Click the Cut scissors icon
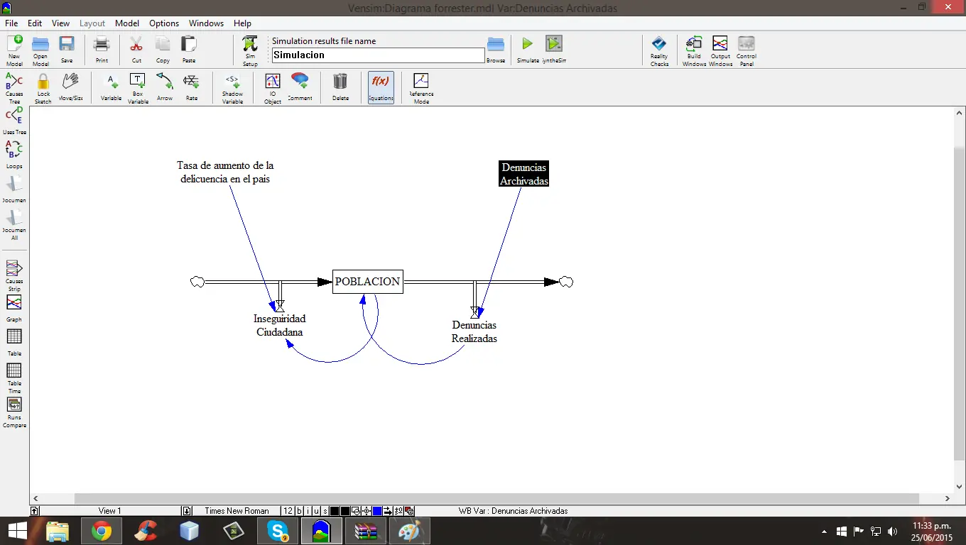This screenshot has width=966, height=545. point(136,50)
